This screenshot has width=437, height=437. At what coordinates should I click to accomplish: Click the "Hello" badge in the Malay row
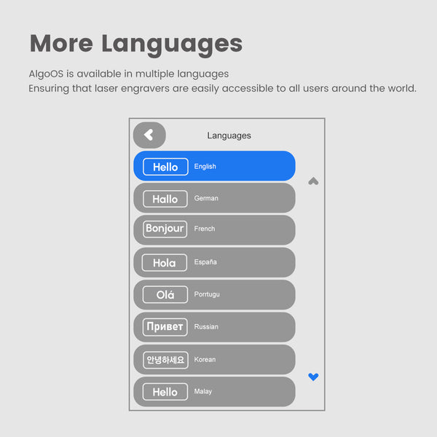[x=165, y=392]
